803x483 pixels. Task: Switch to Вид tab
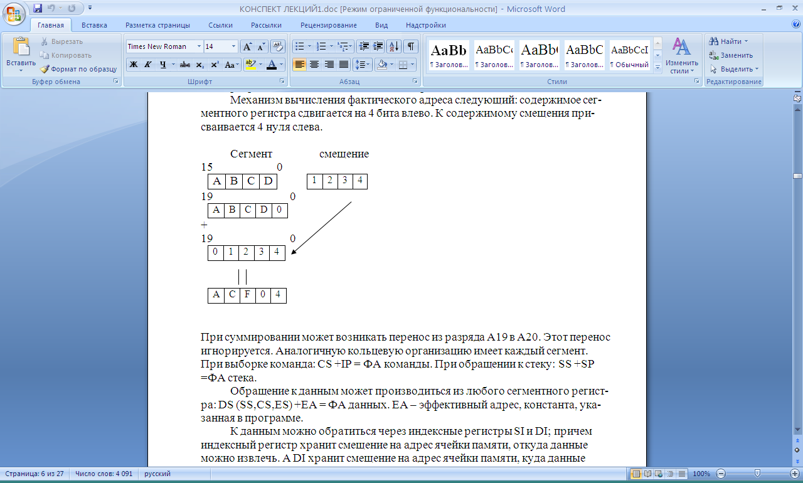pyautogui.click(x=381, y=25)
